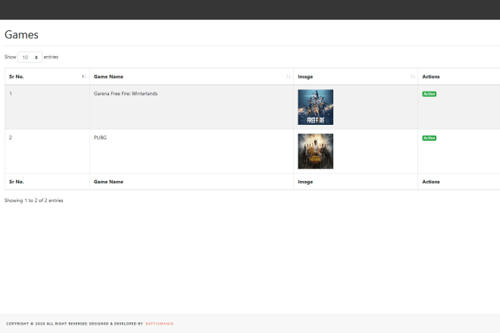Click the Actions column header
The width and height of the screenshot is (500, 333).
pyautogui.click(x=431, y=76)
